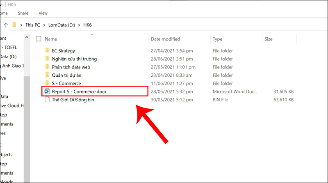
Task: Click HK6 in the breadcrumb path
Action: (x=87, y=25)
